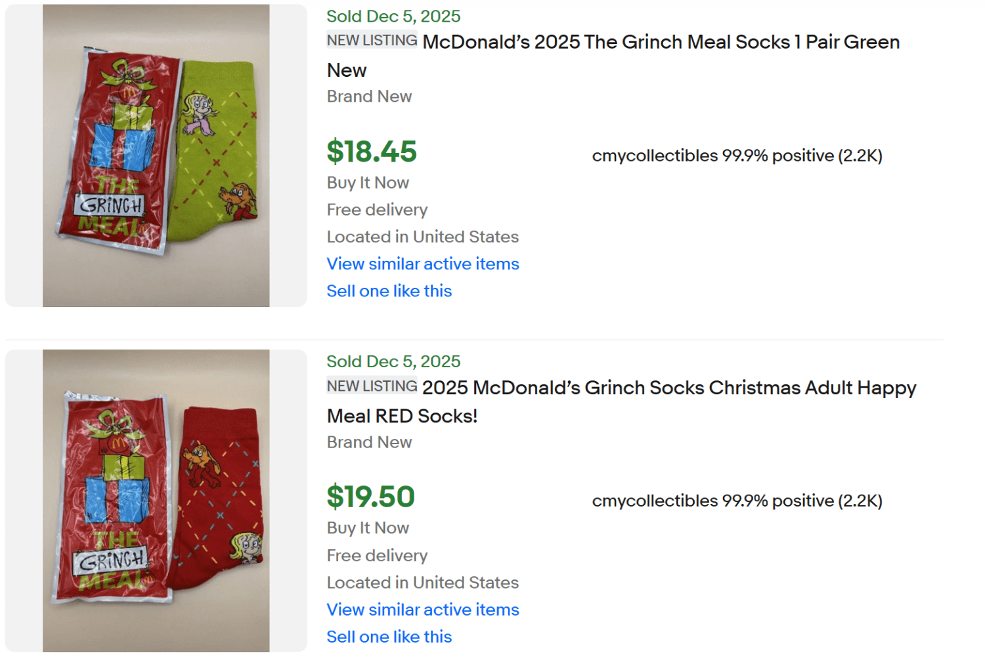Click 'Brand New' condition under red socks title
This screenshot has width=985, height=657.
tap(369, 442)
